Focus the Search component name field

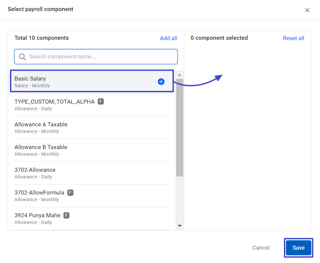coord(96,56)
